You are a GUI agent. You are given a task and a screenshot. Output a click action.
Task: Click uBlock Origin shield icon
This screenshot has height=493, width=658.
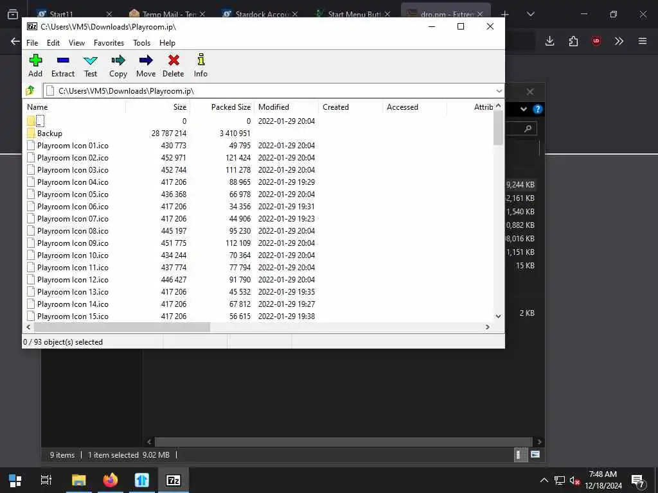pos(596,41)
